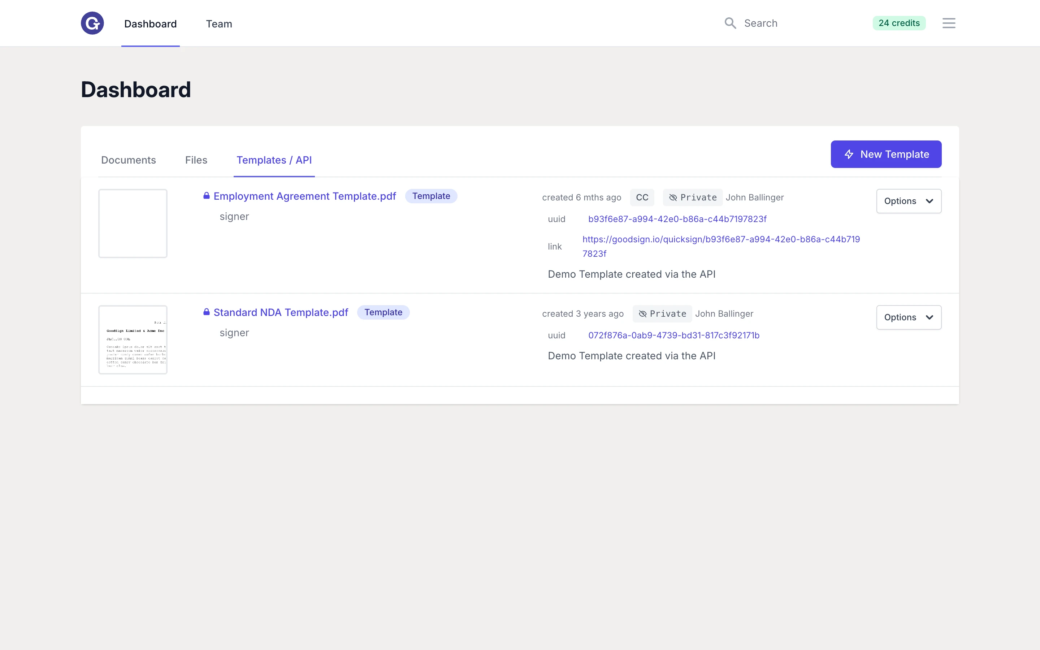This screenshot has height=650, width=1040.
Task: Click the CC badge on Employment Agreement row
Action: pyautogui.click(x=642, y=197)
